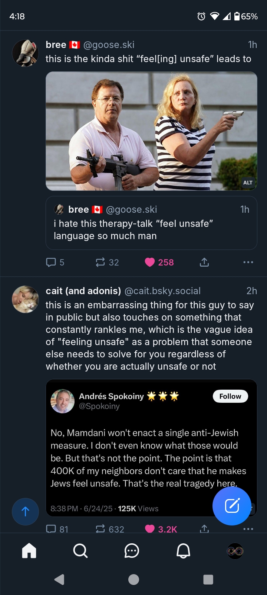Open more options on cait's post
The height and width of the screenshot is (595, 267).
point(248,529)
